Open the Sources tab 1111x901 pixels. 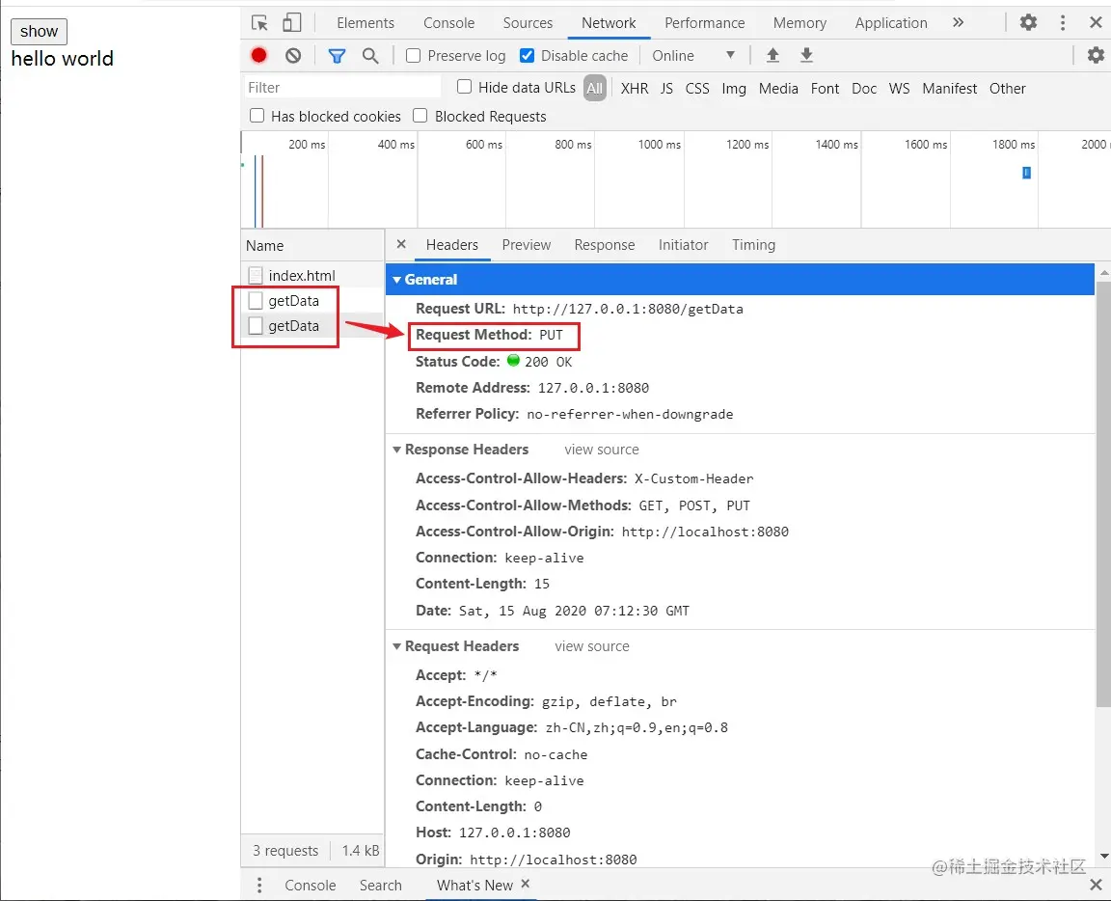(x=528, y=23)
